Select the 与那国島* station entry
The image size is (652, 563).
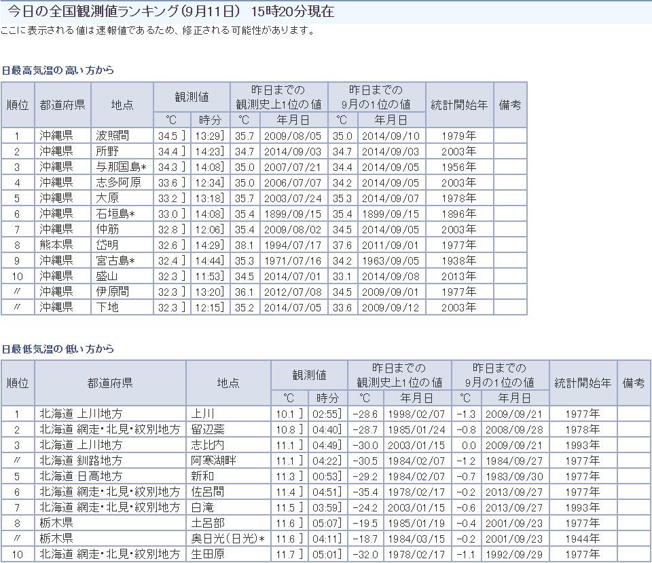coord(122,167)
